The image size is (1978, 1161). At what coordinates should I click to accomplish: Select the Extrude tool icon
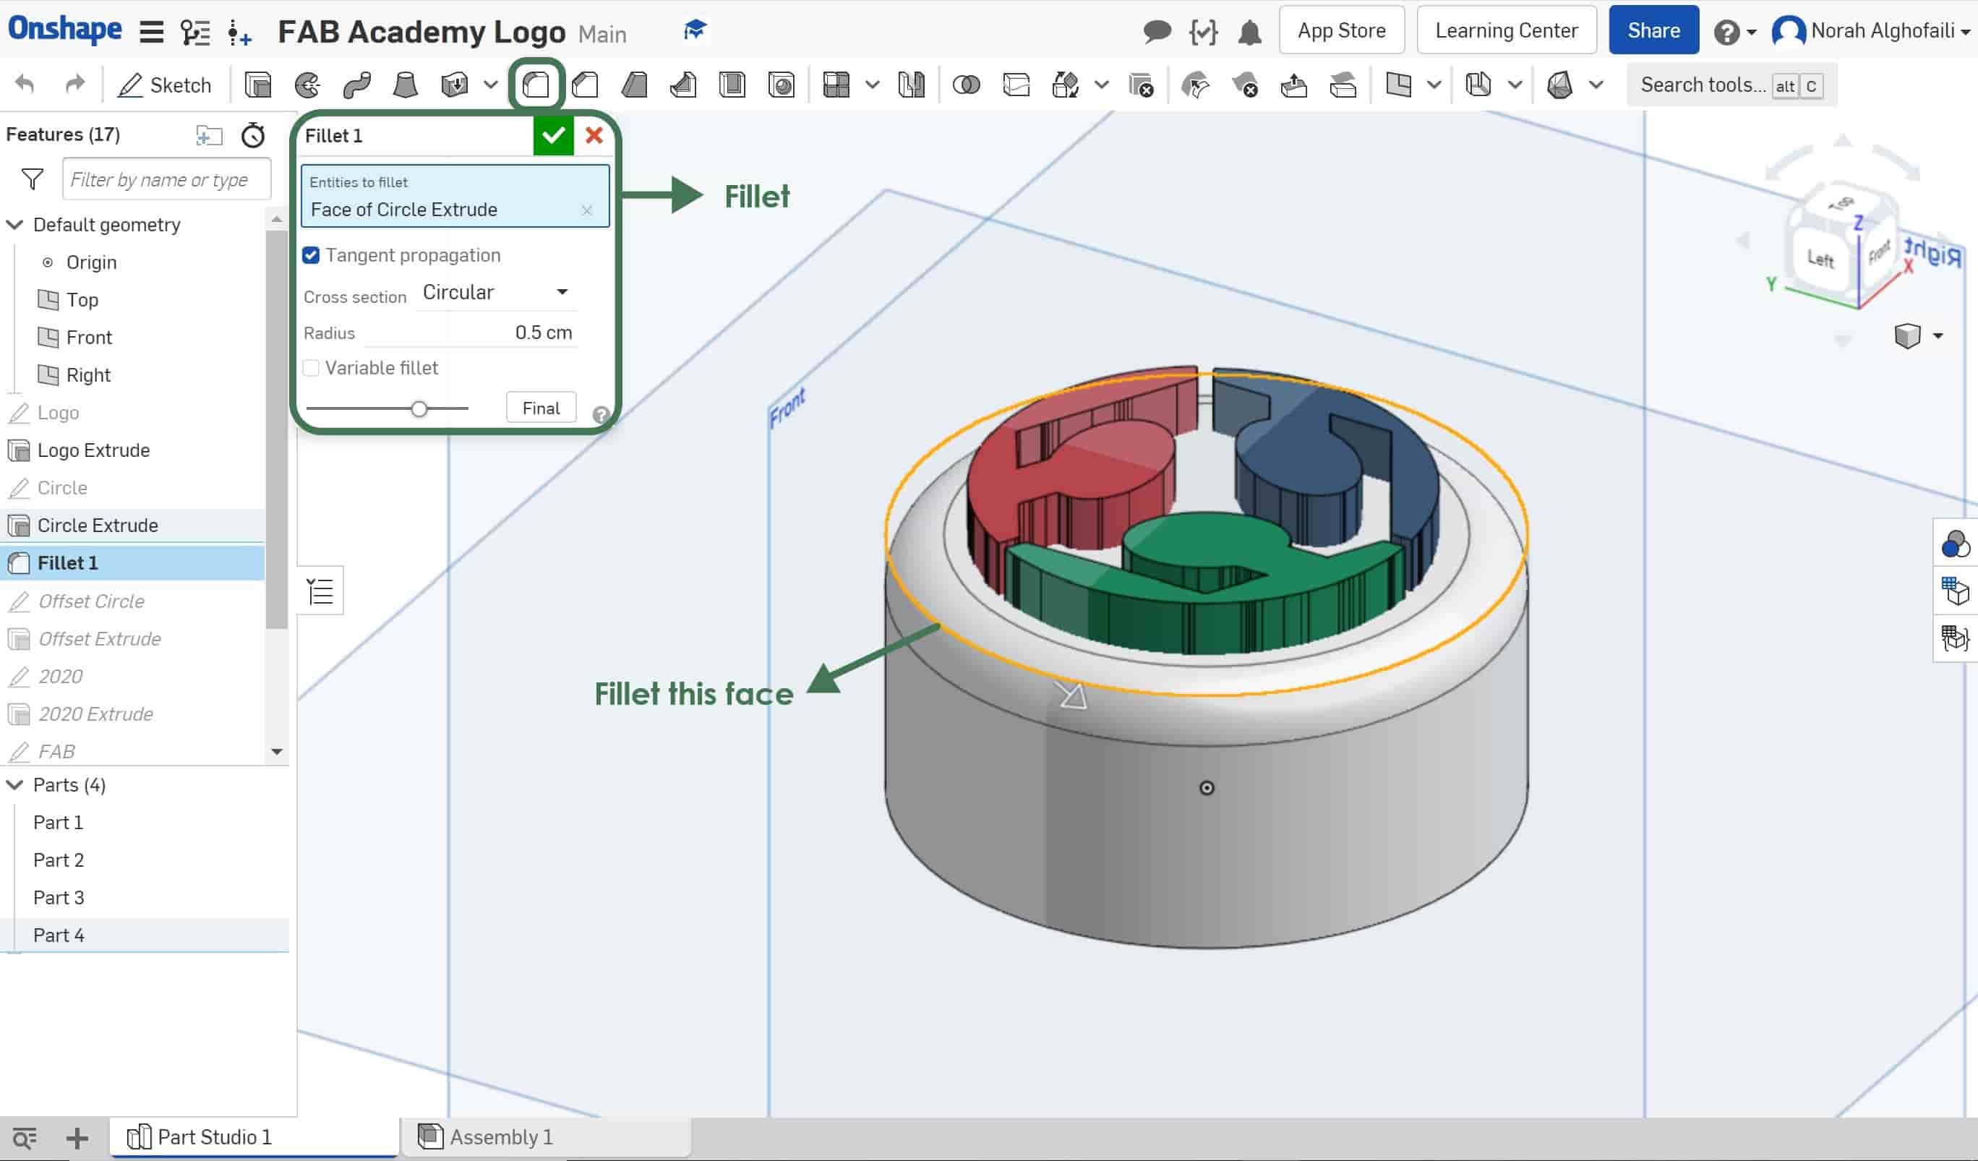coord(257,85)
